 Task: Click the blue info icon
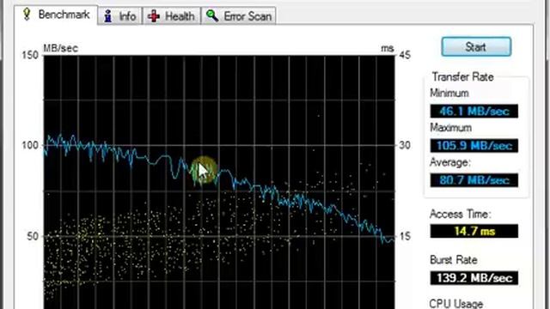pyautogui.click(x=108, y=16)
